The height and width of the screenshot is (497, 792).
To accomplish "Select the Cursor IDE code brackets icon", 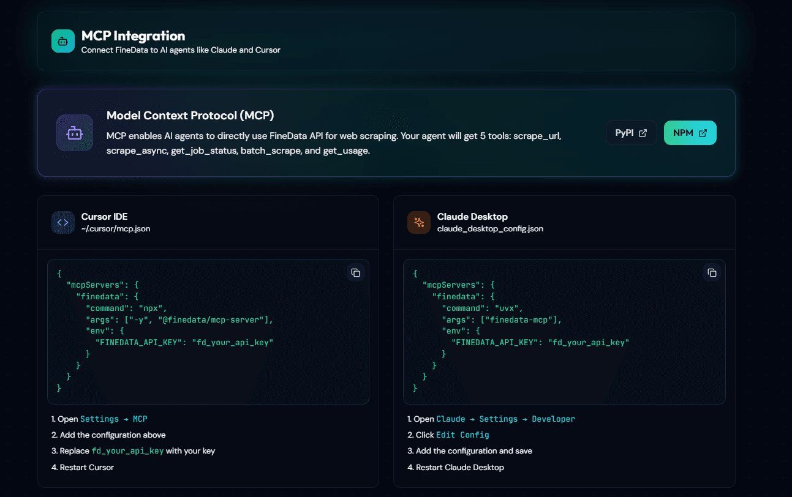I will (62, 223).
